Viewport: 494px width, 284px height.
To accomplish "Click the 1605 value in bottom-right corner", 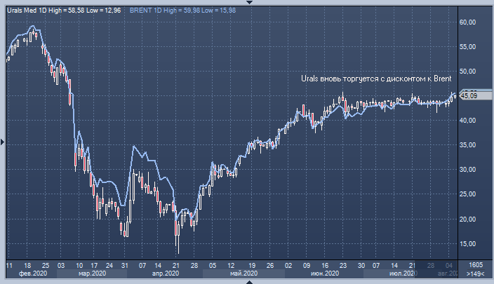I will click(475, 266).
